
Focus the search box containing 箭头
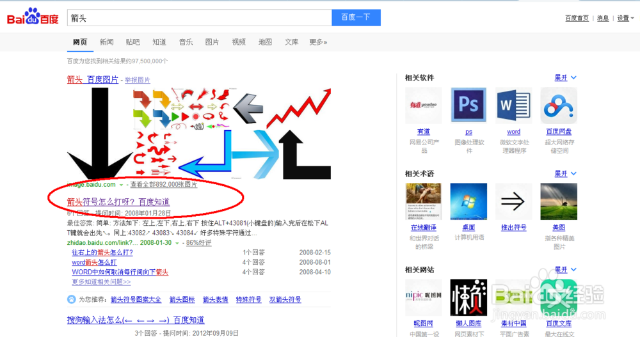[x=199, y=17]
